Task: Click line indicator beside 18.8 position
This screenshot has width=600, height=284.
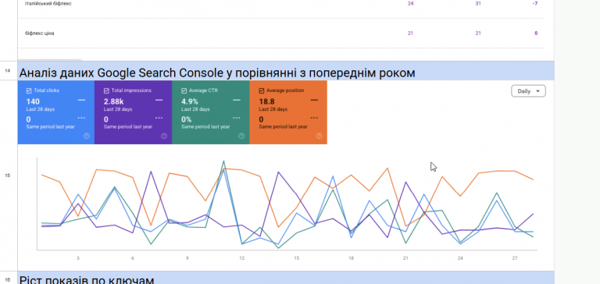Action: tap(314, 100)
